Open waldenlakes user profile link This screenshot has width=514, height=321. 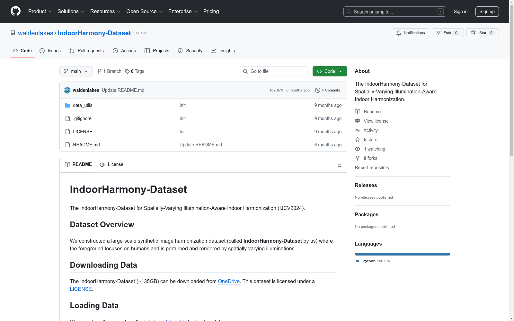pos(36,33)
